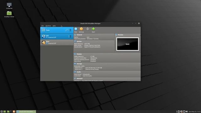Click the 'Floppy, Optical, Hard Disk' boot order value
This screenshot has width=201, height=113.
[92, 45]
